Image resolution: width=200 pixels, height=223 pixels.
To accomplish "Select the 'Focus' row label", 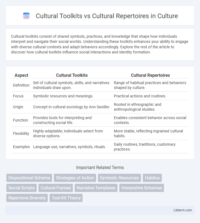I will pos(18,96).
